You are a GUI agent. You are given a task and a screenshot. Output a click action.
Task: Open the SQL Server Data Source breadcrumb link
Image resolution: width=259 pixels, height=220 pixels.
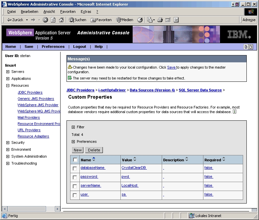[200, 90]
